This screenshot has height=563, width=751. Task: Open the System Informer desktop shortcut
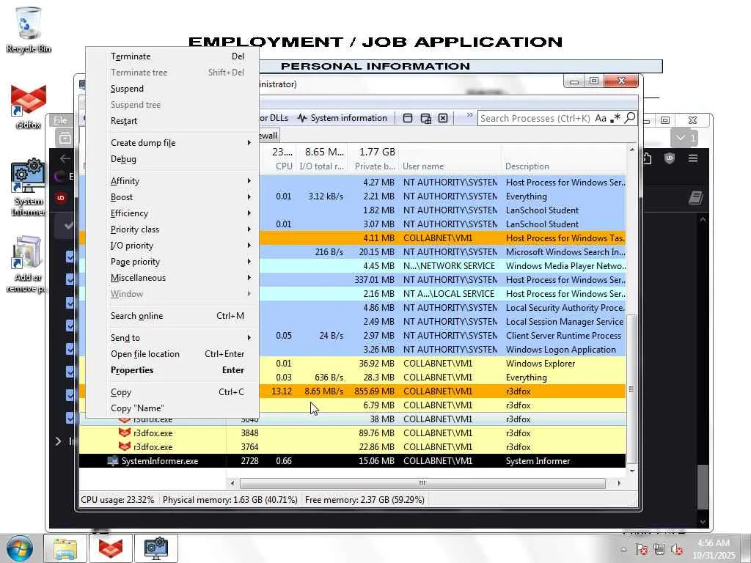[x=29, y=187]
